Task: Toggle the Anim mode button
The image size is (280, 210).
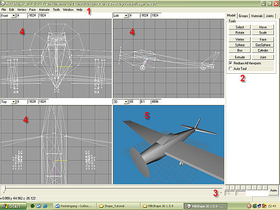Action: (273, 190)
